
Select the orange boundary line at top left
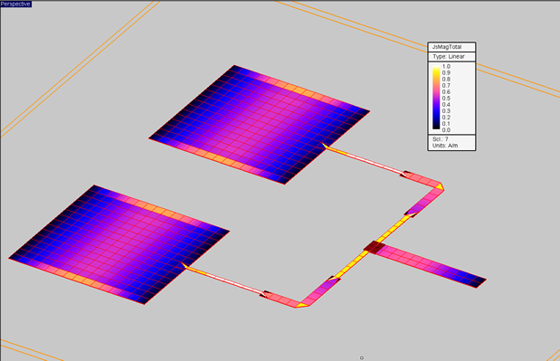tap(80, 68)
